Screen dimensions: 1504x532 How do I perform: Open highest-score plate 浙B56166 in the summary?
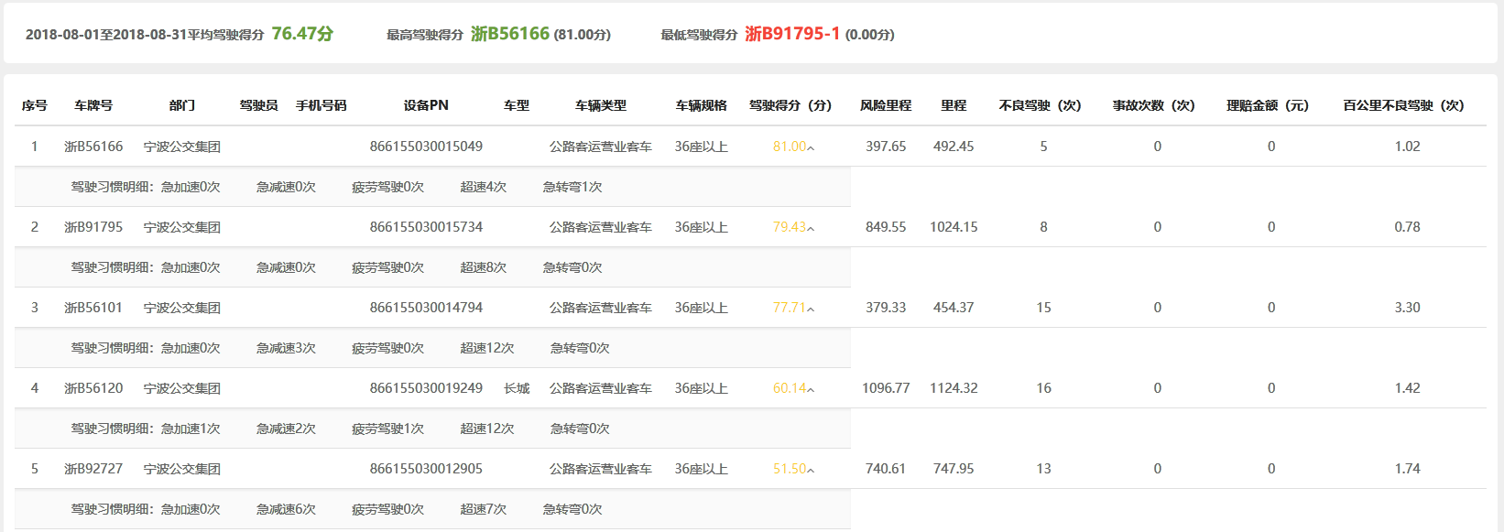(510, 34)
